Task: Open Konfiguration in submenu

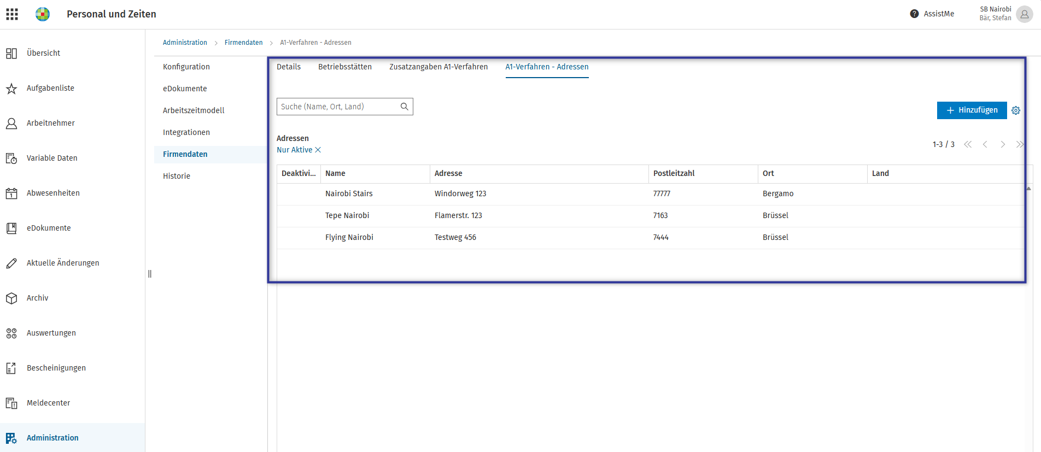Action: (186, 67)
